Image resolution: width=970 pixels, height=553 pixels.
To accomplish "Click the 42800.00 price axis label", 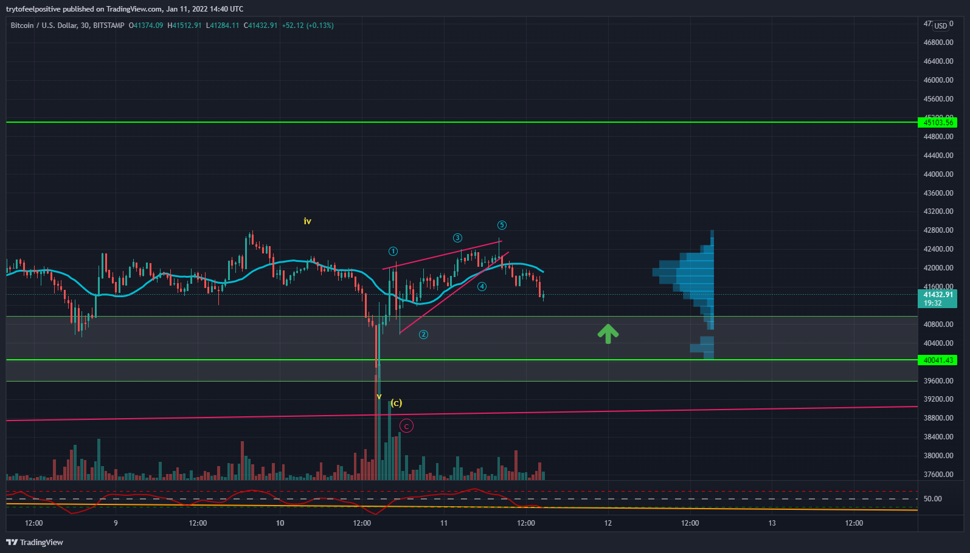I will pos(938,230).
